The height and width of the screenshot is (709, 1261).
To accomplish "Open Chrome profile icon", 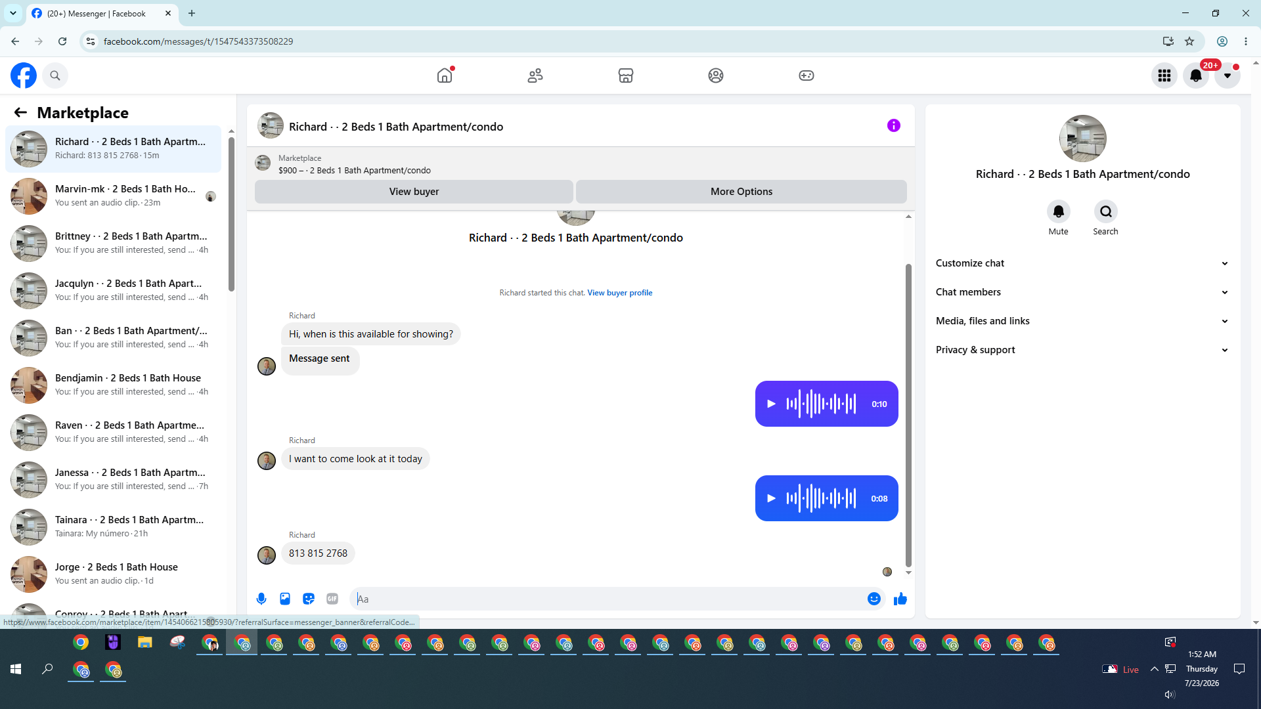I will click(1222, 41).
